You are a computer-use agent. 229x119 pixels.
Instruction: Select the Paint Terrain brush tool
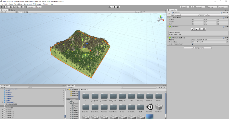[x=192, y=29]
